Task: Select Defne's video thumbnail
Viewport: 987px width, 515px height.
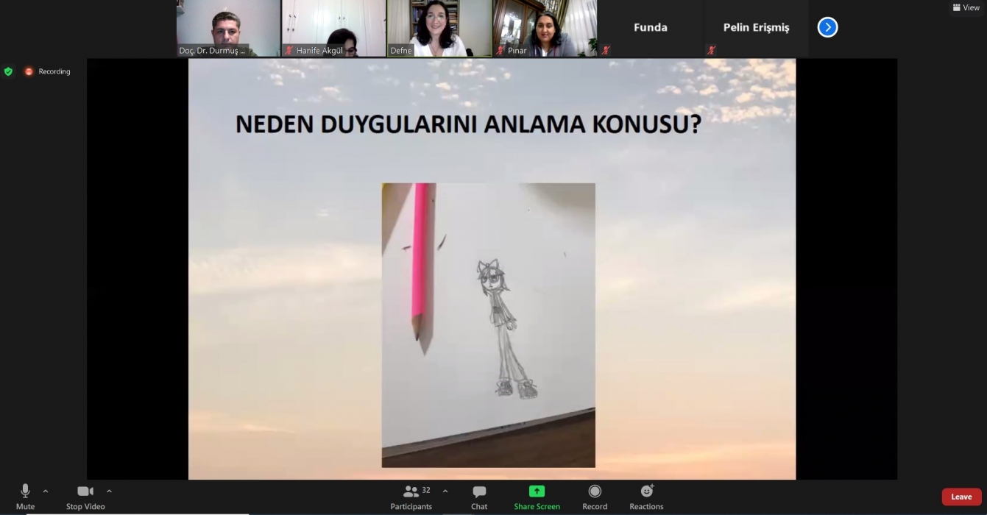Action: (439, 28)
